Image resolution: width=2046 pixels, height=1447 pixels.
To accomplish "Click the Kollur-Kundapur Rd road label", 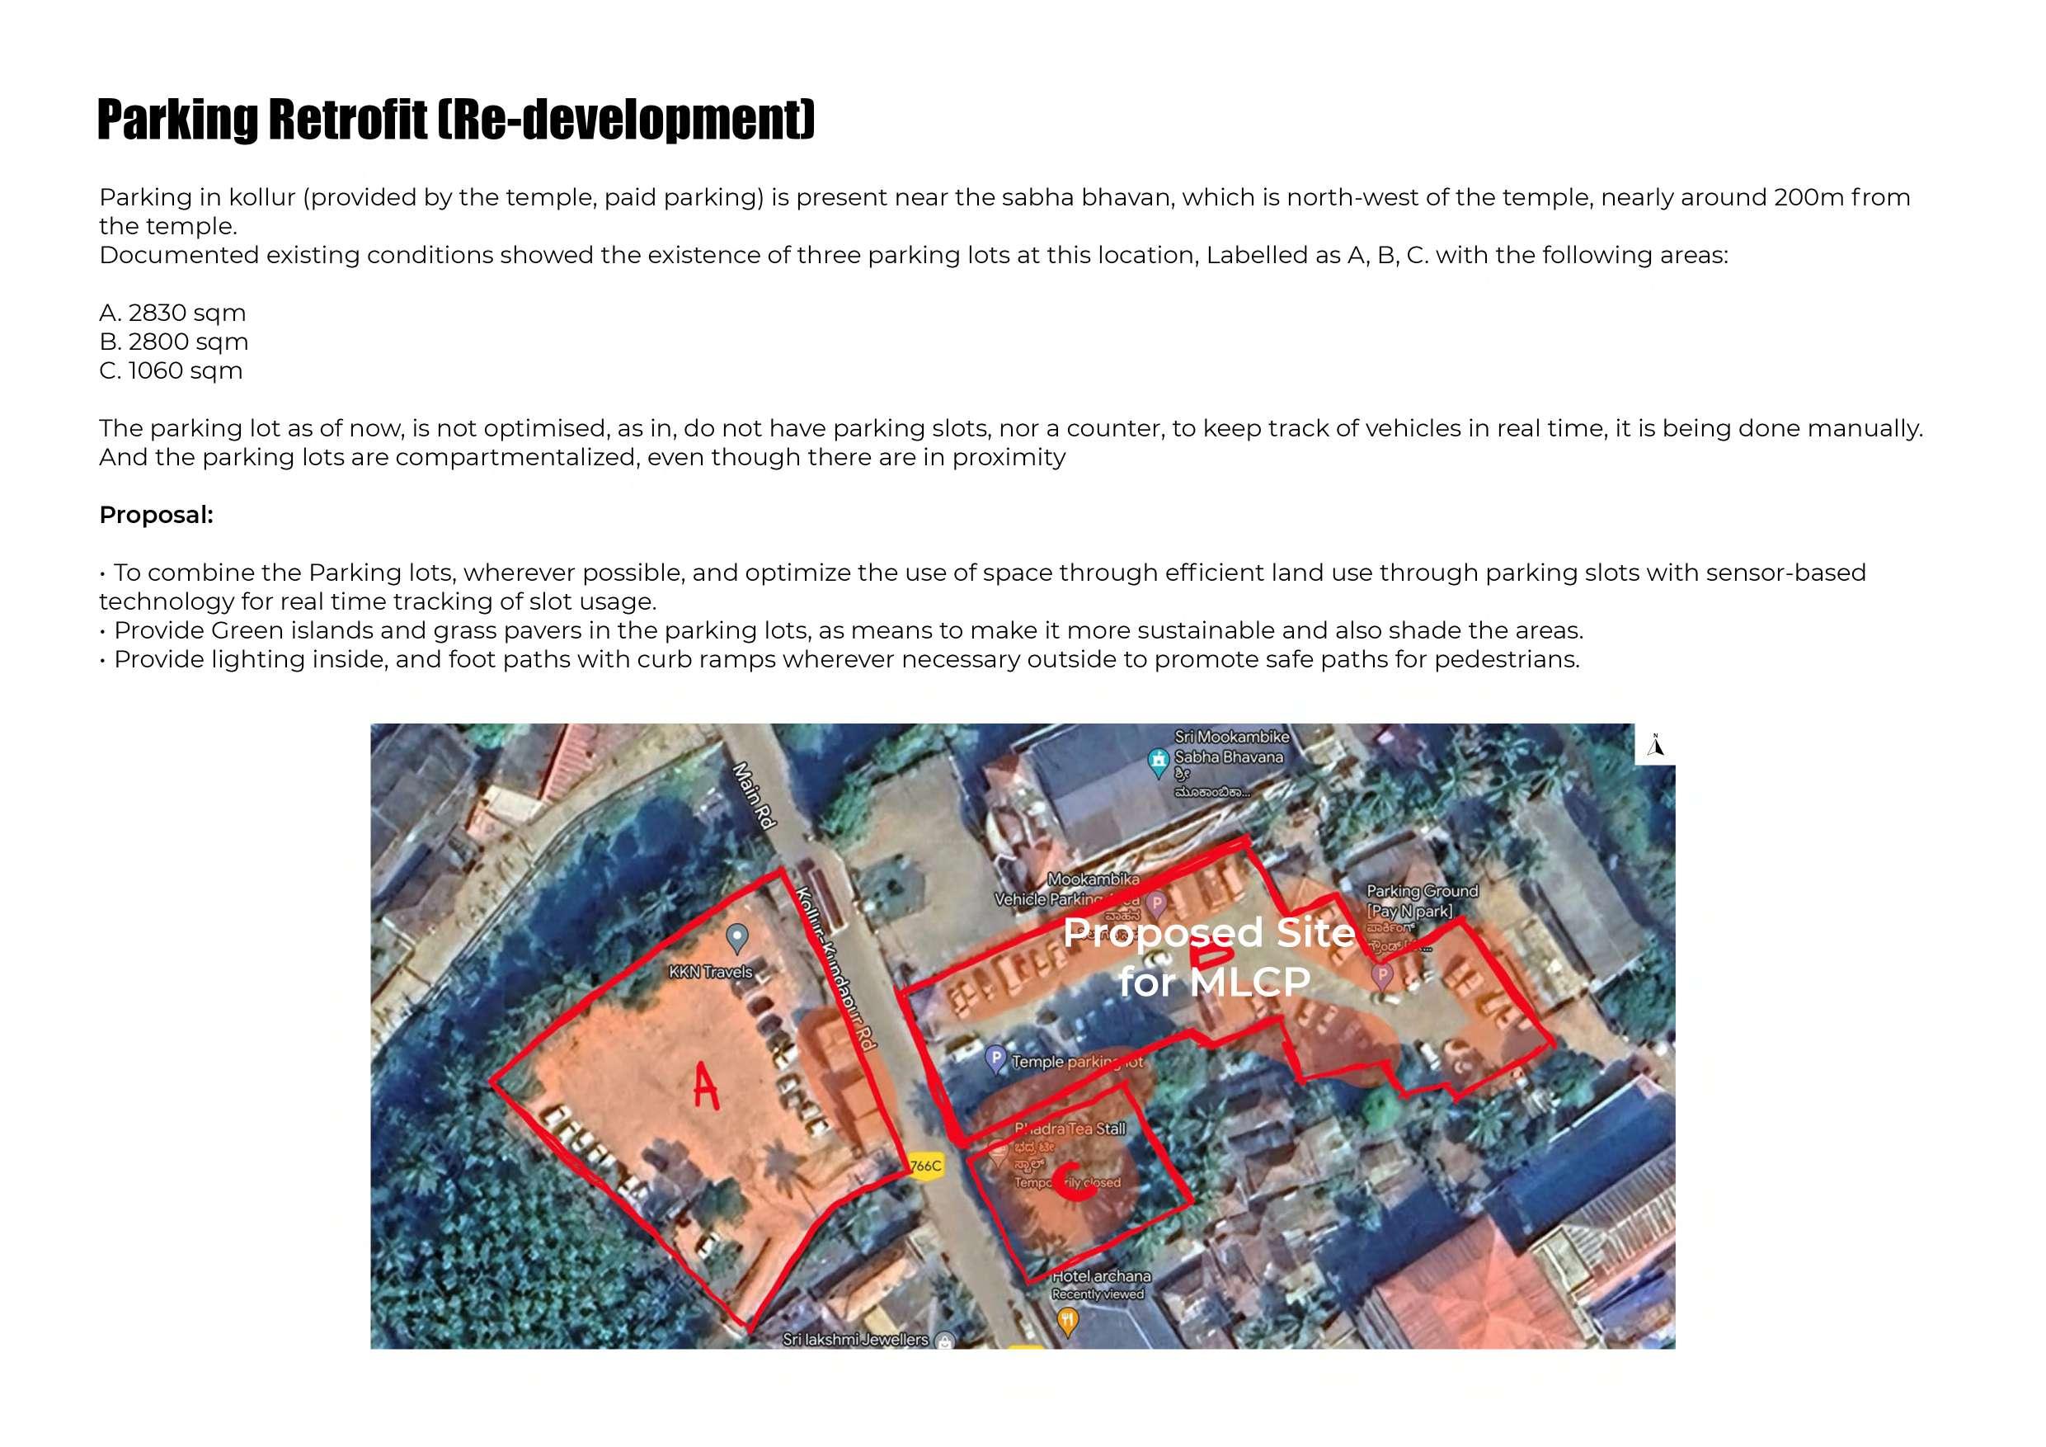I will (835, 968).
